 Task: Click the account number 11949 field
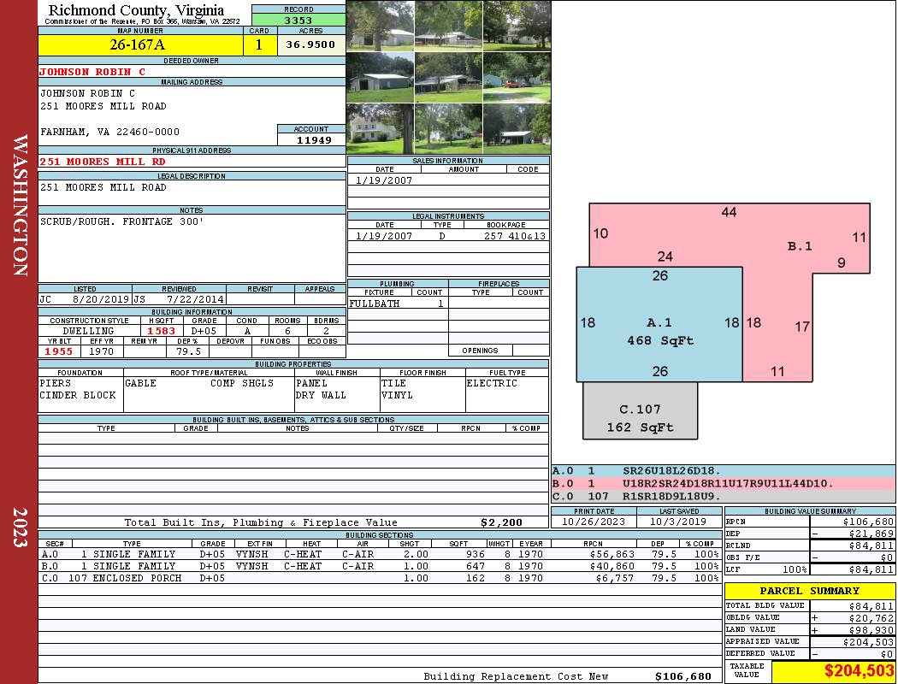coord(311,139)
